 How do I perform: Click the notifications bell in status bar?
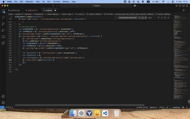tap(187, 107)
